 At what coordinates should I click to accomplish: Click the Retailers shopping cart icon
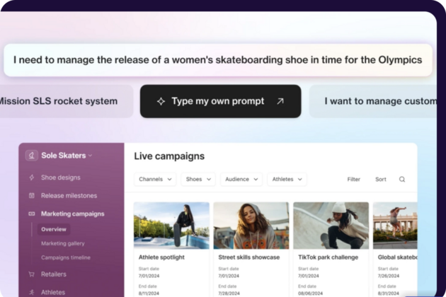pos(32,274)
